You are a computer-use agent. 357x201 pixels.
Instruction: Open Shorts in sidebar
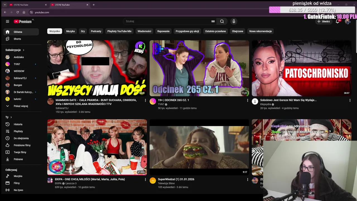(21, 39)
